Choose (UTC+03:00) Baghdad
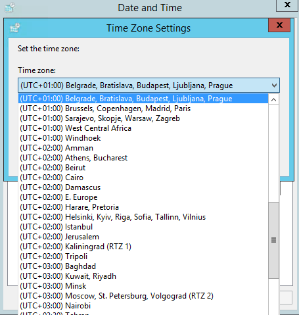The height and width of the screenshot is (315, 299). tap(143, 266)
